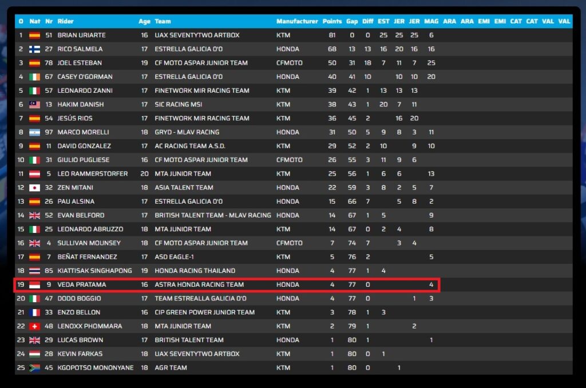Click the Austrian flag beside Leo Rammerstorfer
This screenshot has height=388, width=586.
[34, 173]
